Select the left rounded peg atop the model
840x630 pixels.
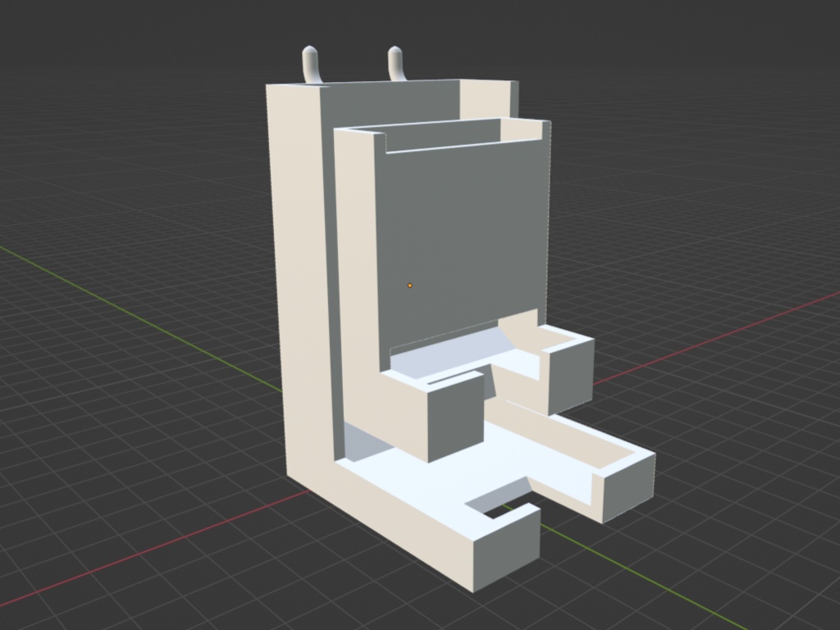311,65
